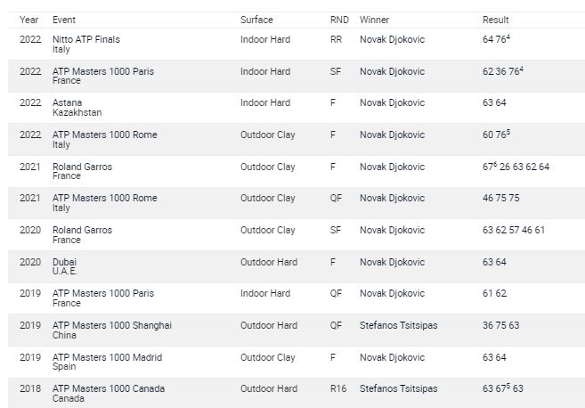The height and width of the screenshot is (408, 585).
Task: Click the Event column header
Action: coord(64,20)
